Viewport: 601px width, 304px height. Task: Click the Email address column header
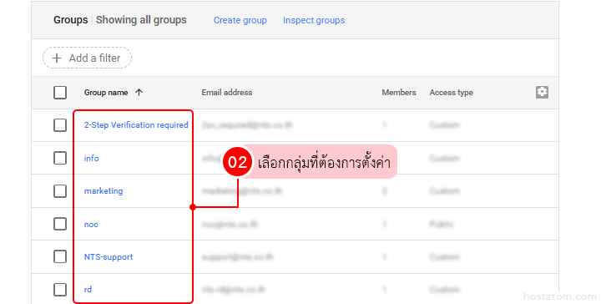(x=227, y=93)
